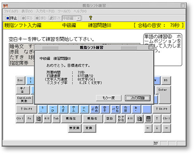This screenshot has height=154, width=194.
Task: Open the 表示(V) menu
Action: [x=27, y=11]
